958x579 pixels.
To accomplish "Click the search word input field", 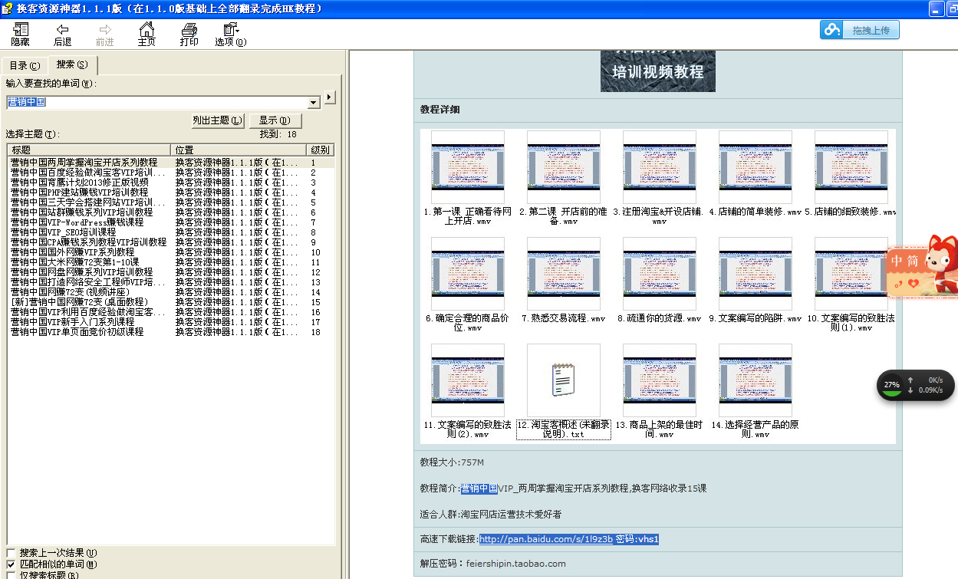I will (x=157, y=102).
